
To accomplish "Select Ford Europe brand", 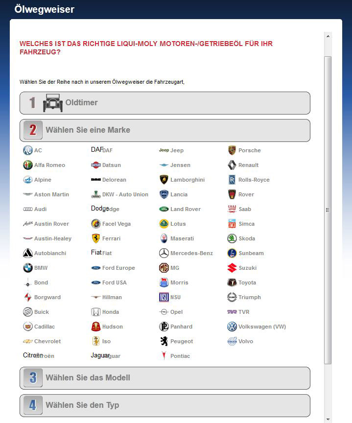I will pos(118,268).
